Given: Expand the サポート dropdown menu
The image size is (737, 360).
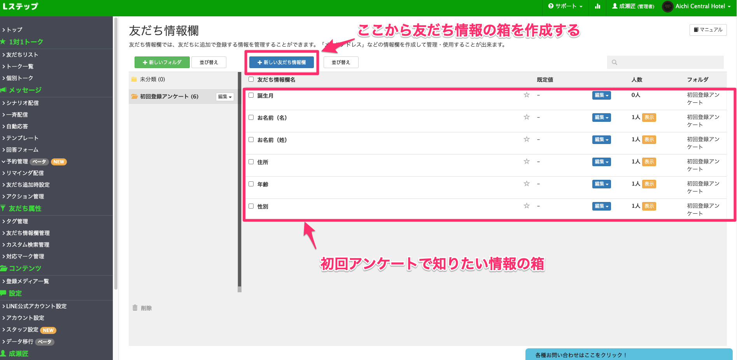Looking at the screenshot, I should (565, 6).
